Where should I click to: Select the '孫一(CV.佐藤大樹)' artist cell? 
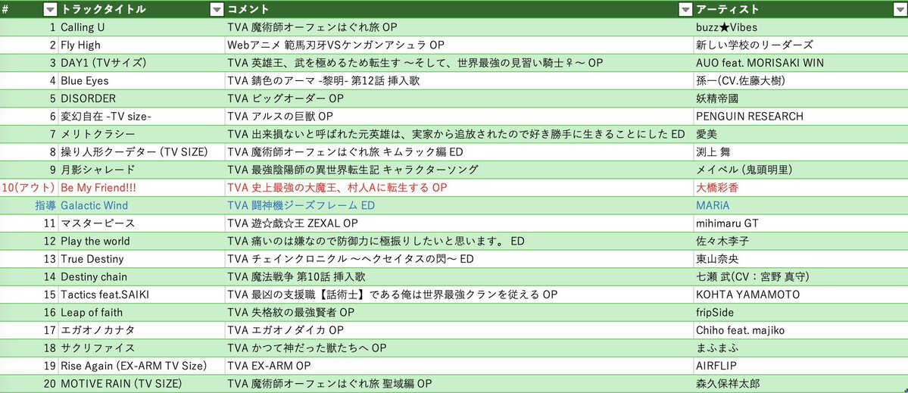pyautogui.click(x=800, y=80)
